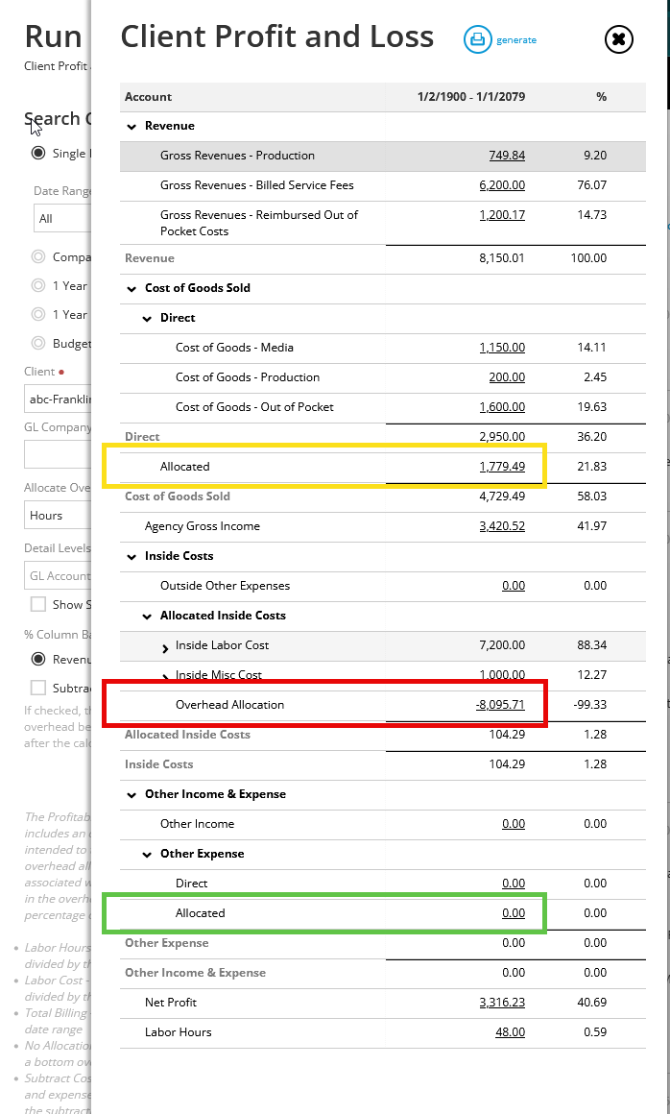Image resolution: width=670 pixels, height=1114 pixels.
Task: Click the 1/2/1900 - 1/1/2079 column header
Action: pos(471,97)
